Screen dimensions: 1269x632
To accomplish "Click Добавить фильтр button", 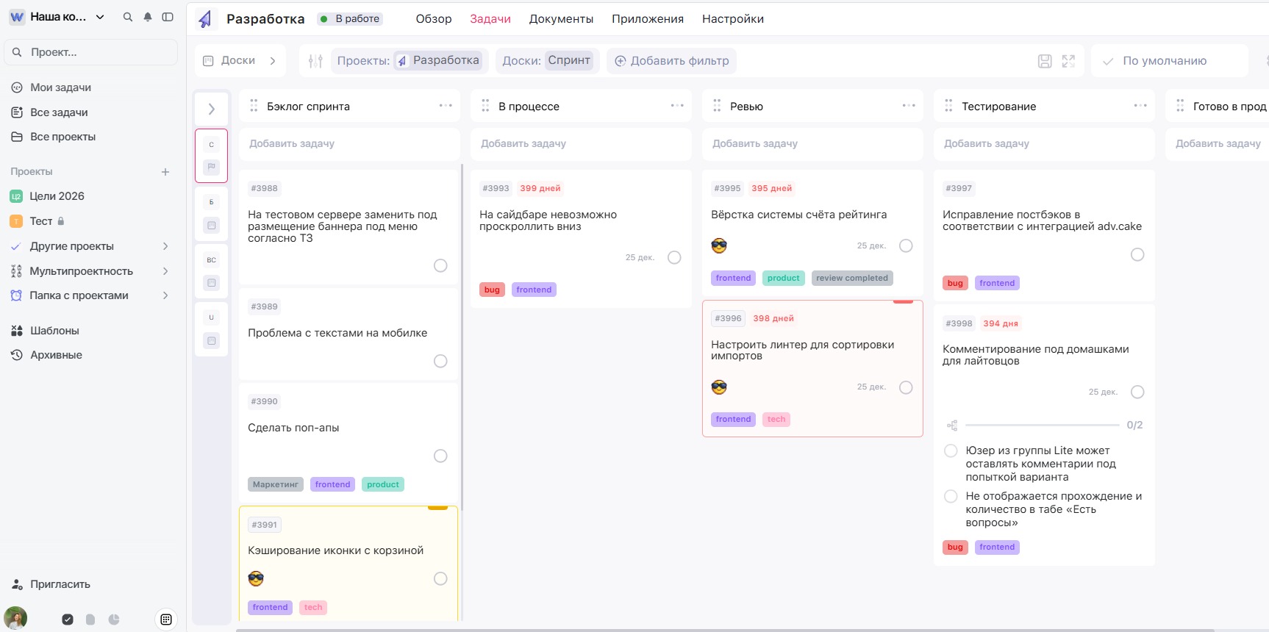I will (671, 61).
